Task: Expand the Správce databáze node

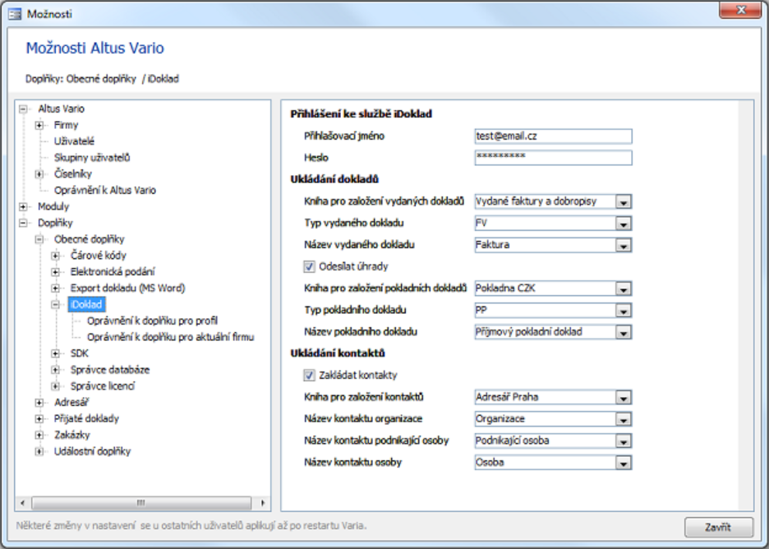Action: [55, 370]
